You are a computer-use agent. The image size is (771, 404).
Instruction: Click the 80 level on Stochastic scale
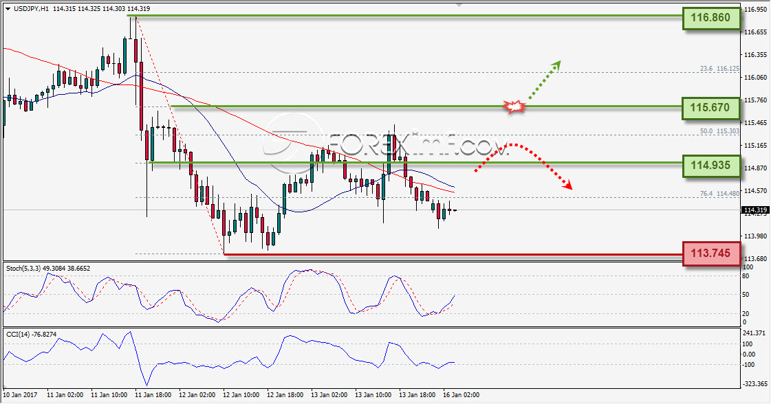coord(746,276)
